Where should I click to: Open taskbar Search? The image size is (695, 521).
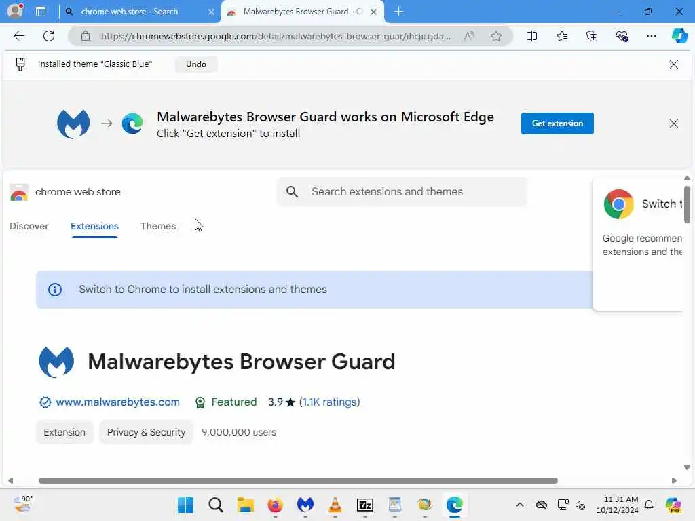tap(215, 505)
